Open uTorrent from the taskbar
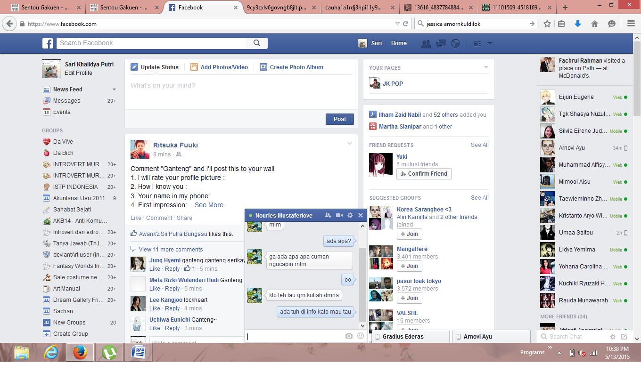 109,352
